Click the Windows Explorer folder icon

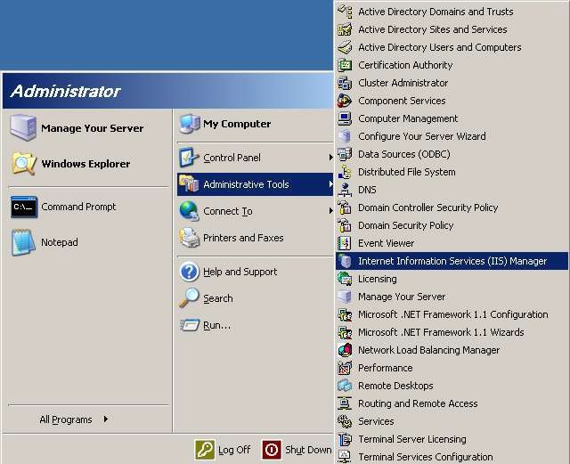tap(24, 164)
